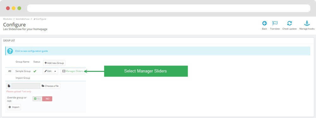Screen dimensions: 316x118
Task: Click the Choose a file button
Action: pos(50,86)
